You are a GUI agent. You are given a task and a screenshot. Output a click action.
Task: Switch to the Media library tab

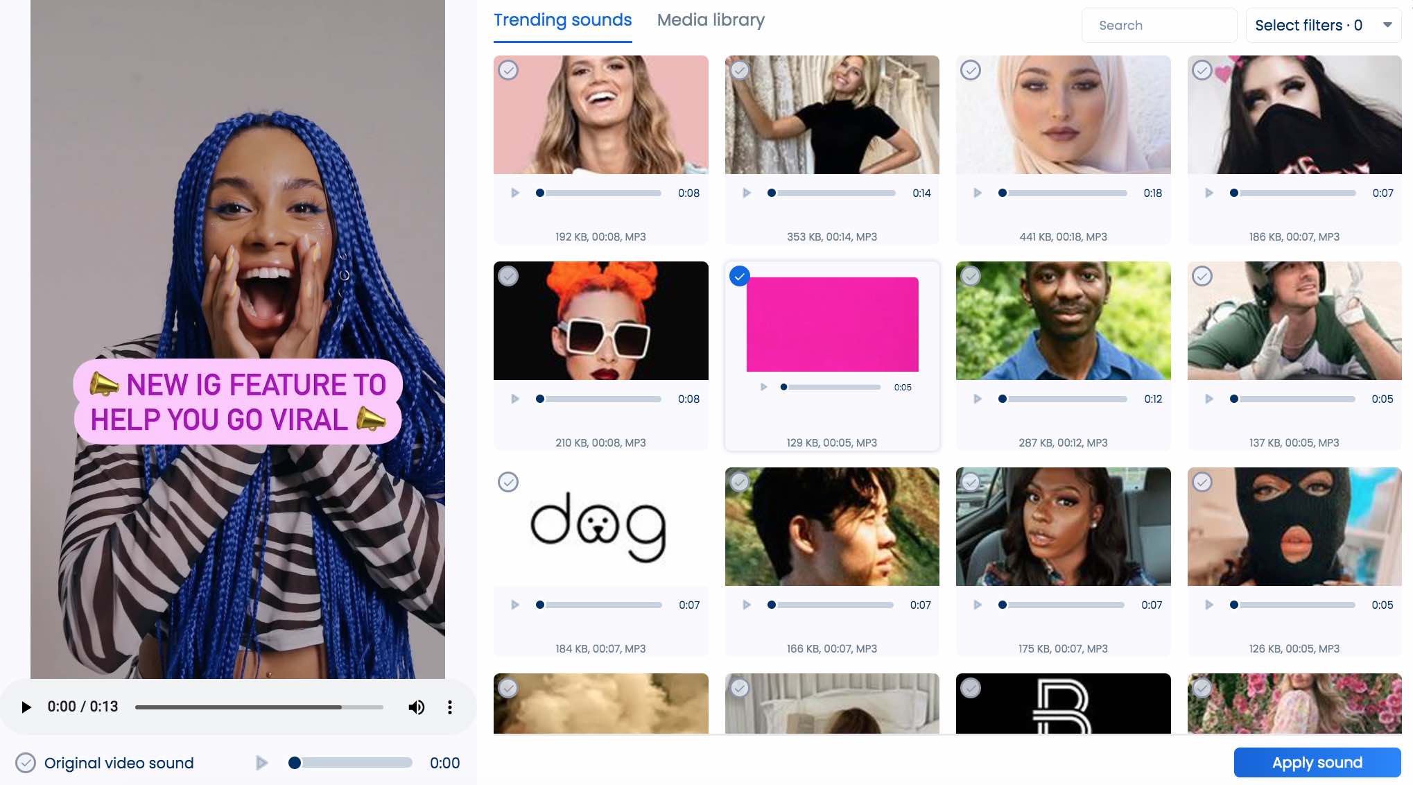pyautogui.click(x=711, y=19)
